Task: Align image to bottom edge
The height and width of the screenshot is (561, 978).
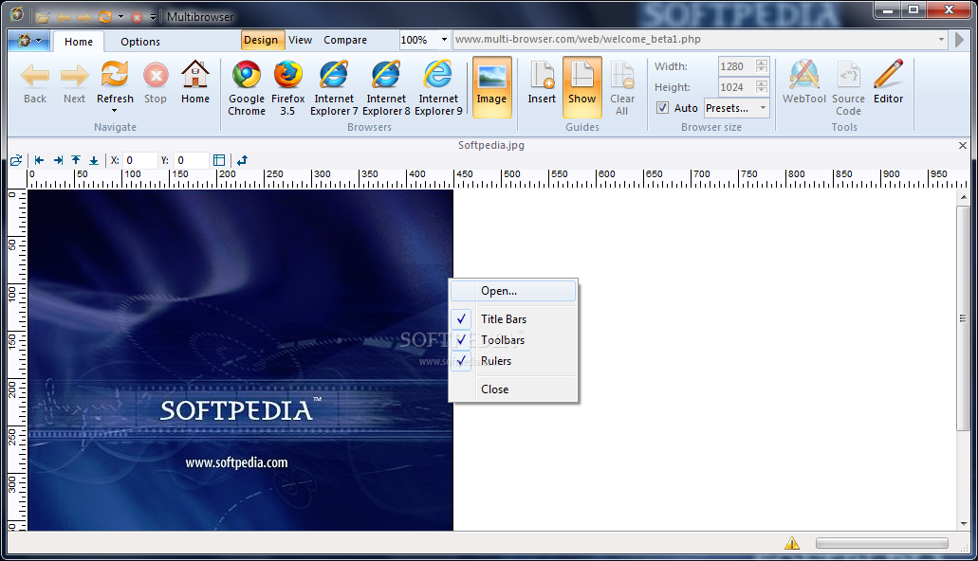Action: (x=94, y=160)
